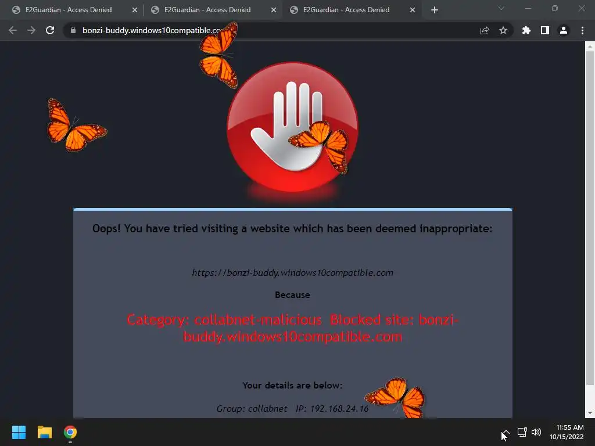Click the Chrome taskbar icon

click(x=70, y=432)
